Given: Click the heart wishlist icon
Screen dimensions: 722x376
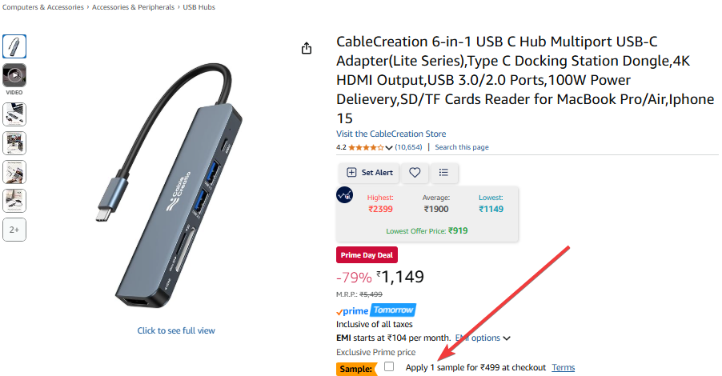Looking at the screenshot, I should pyautogui.click(x=415, y=172).
